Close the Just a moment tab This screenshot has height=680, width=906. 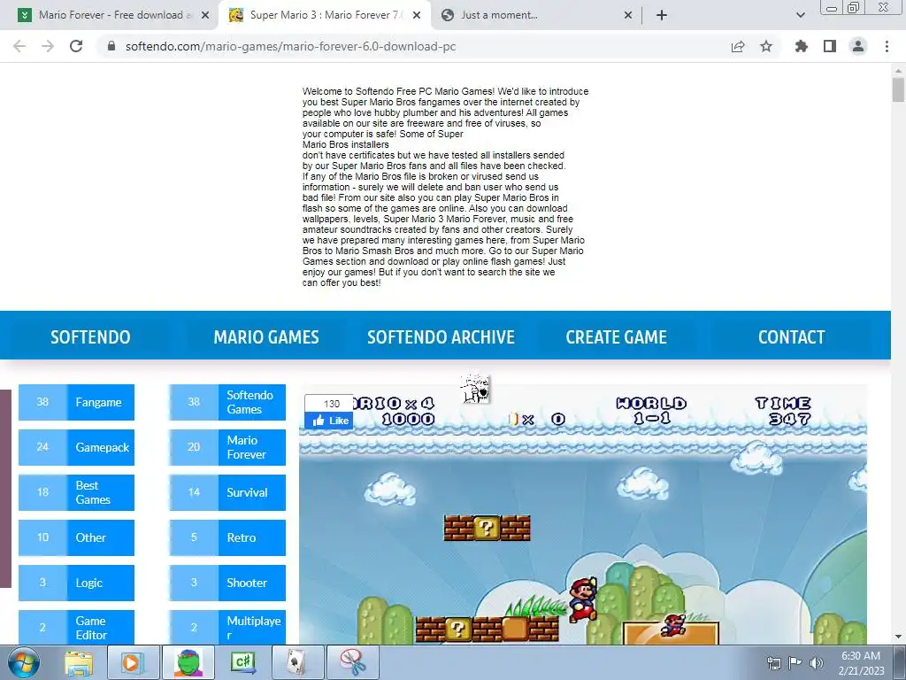point(628,15)
